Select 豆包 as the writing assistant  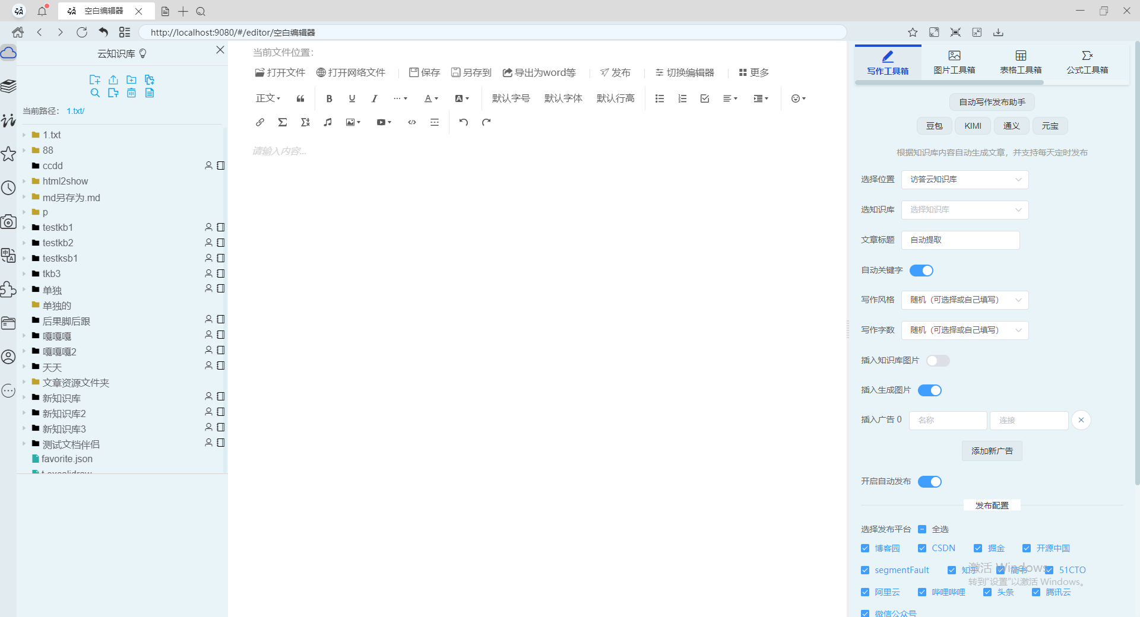tap(934, 125)
